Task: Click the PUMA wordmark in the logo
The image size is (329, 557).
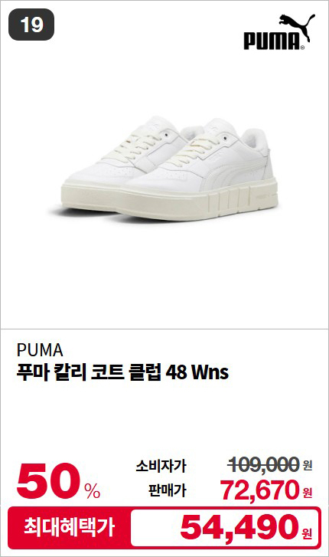Action: point(272,41)
